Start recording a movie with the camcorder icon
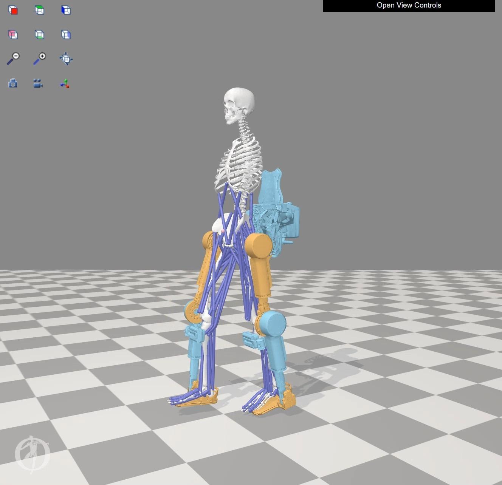This screenshot has width=502, height=485. tap(38, 83)
